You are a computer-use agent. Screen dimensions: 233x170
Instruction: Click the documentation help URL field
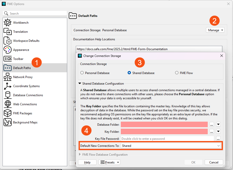point(149,49)
